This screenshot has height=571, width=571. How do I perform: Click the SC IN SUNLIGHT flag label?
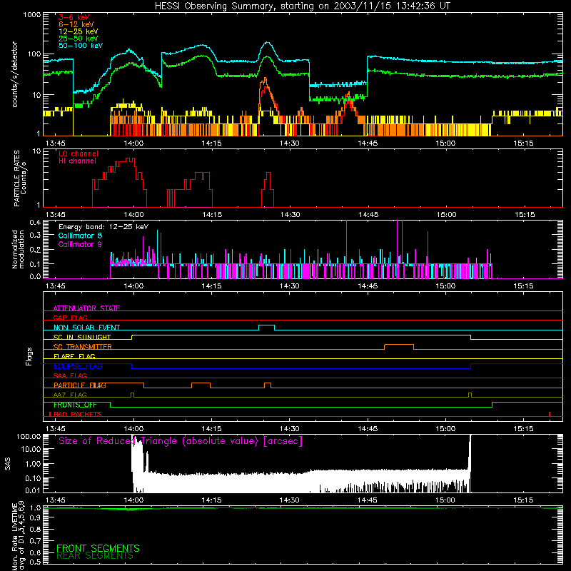[82, 337]
